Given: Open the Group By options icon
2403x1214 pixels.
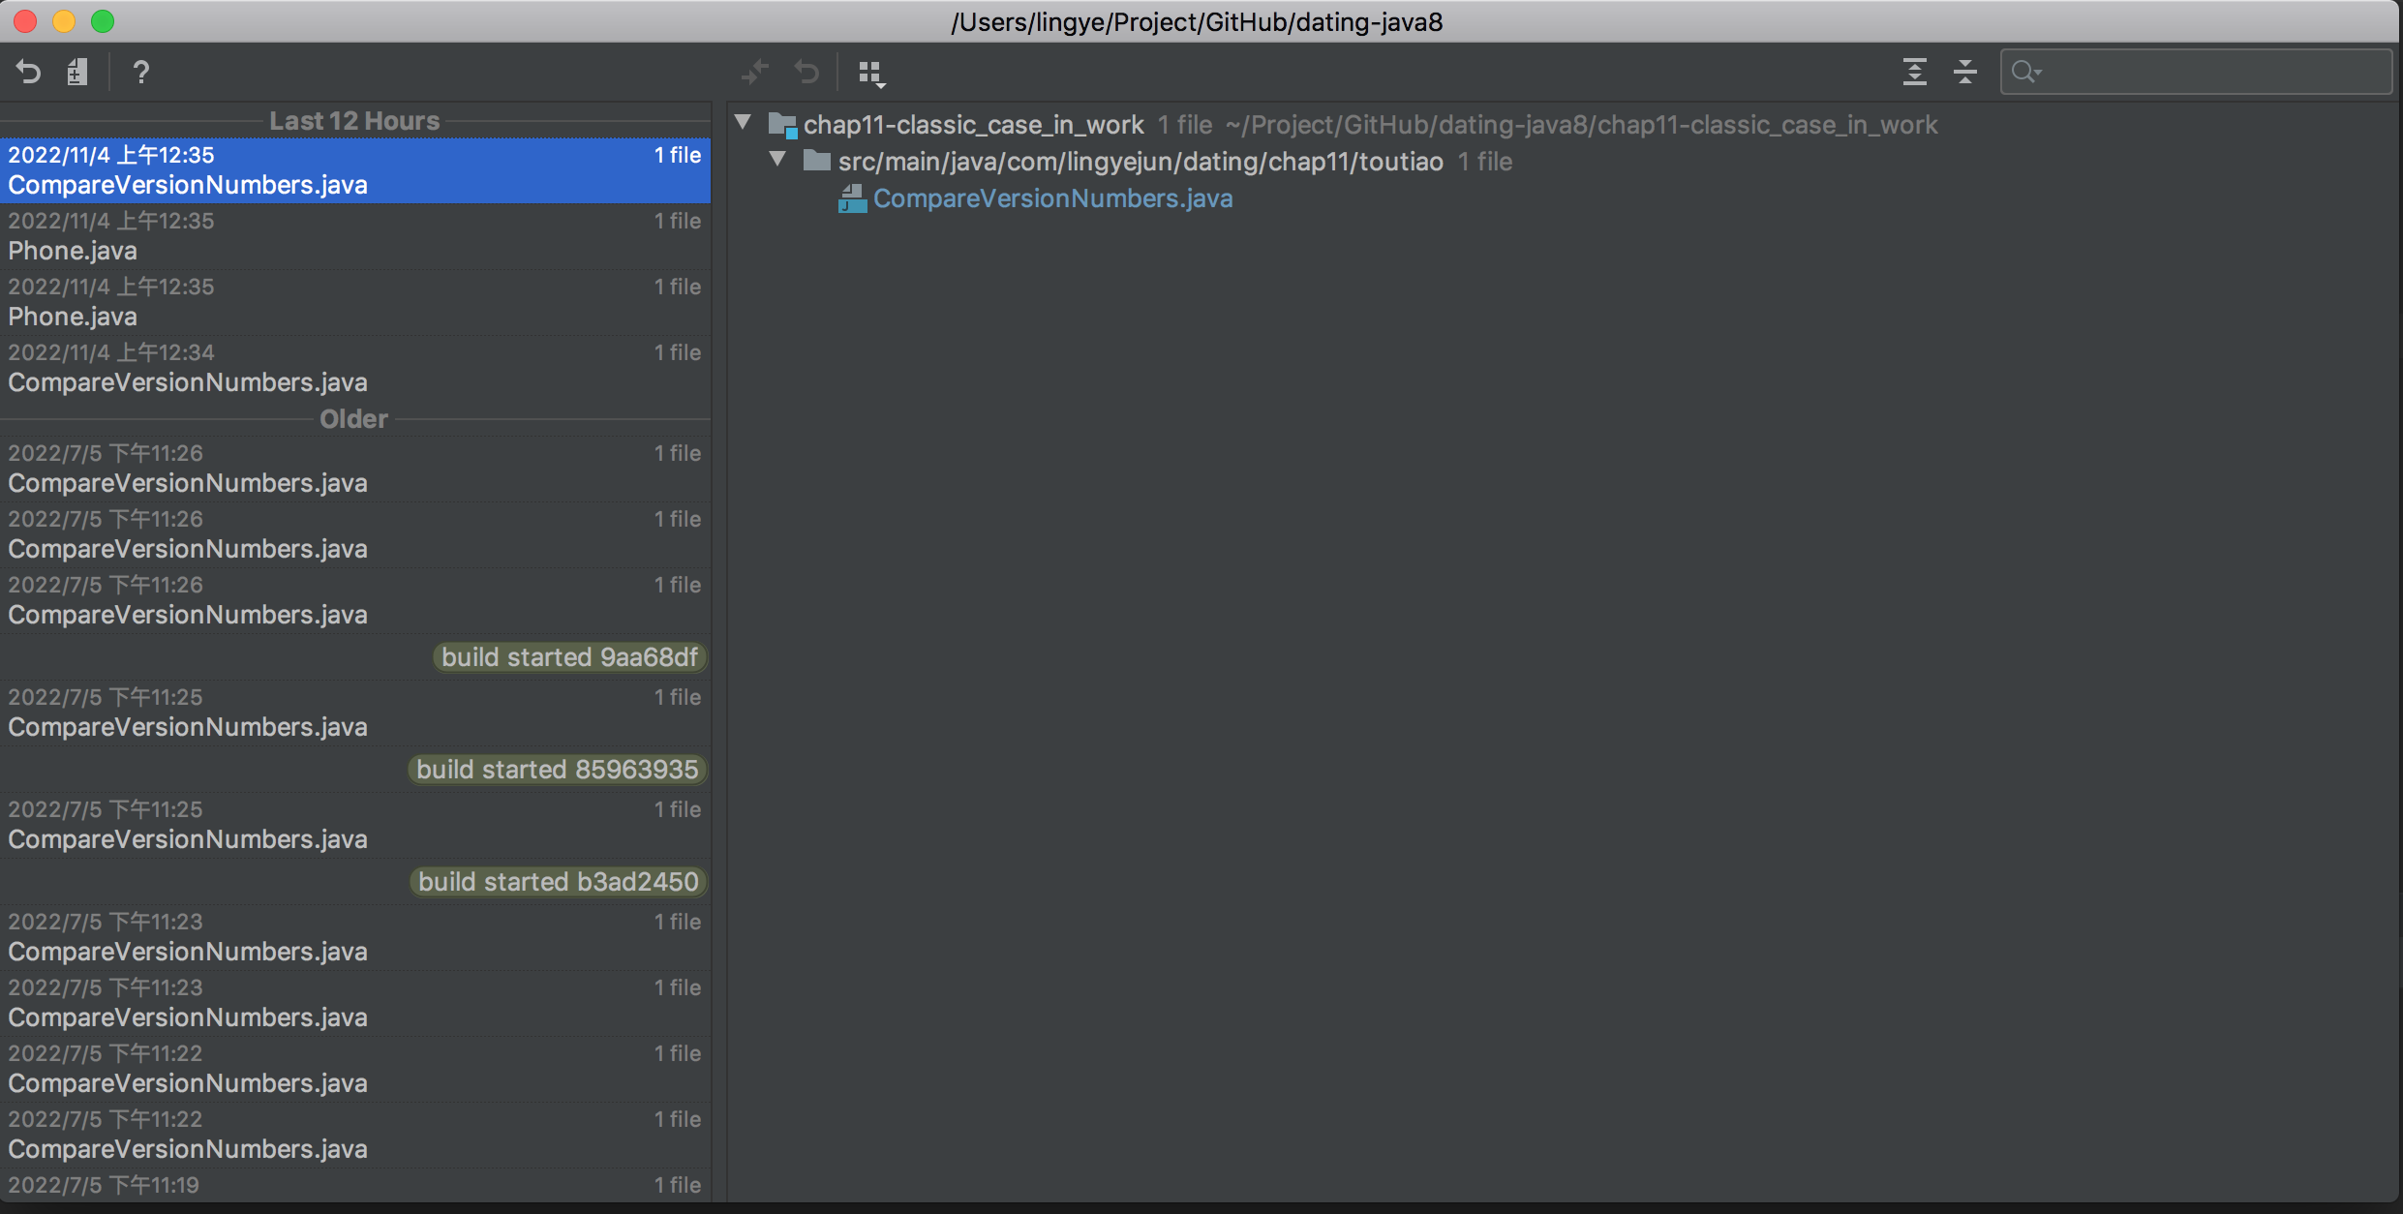Looking at the screenshot, I should point(871,73).
